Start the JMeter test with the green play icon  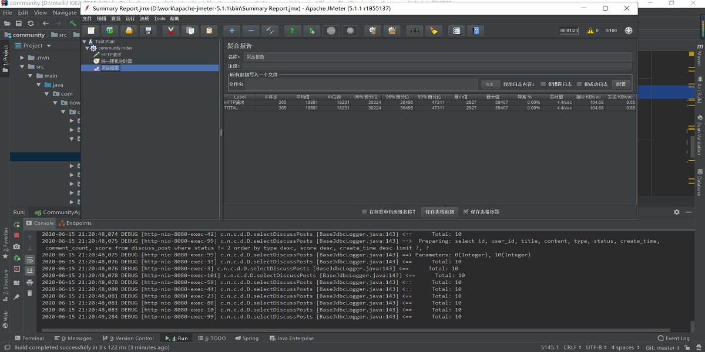[293, 31]
